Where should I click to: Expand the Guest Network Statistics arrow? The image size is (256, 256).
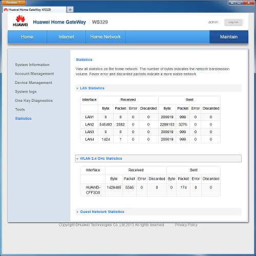point(77,212)
